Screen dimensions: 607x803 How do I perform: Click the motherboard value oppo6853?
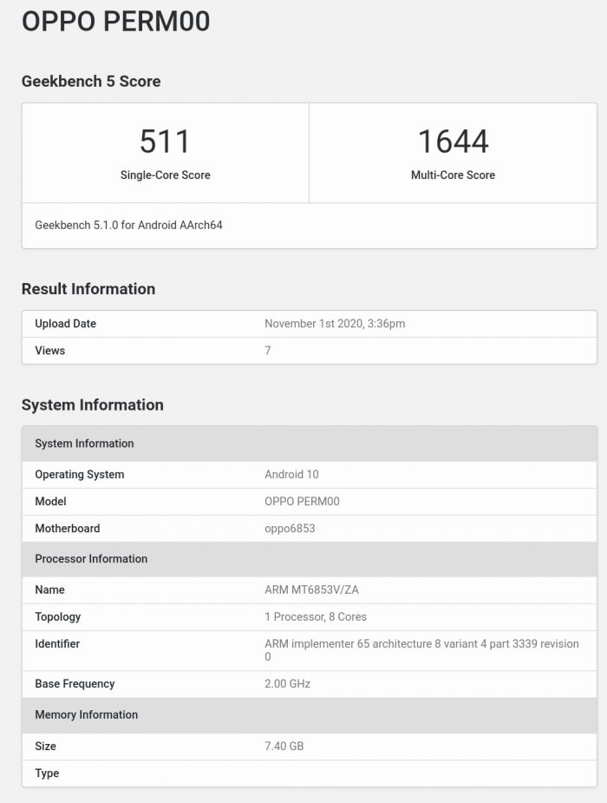click(290, 529)
